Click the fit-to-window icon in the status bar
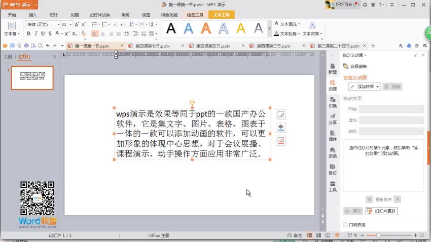Viewport: 431px width, 242px height. [x=422, y=235]
